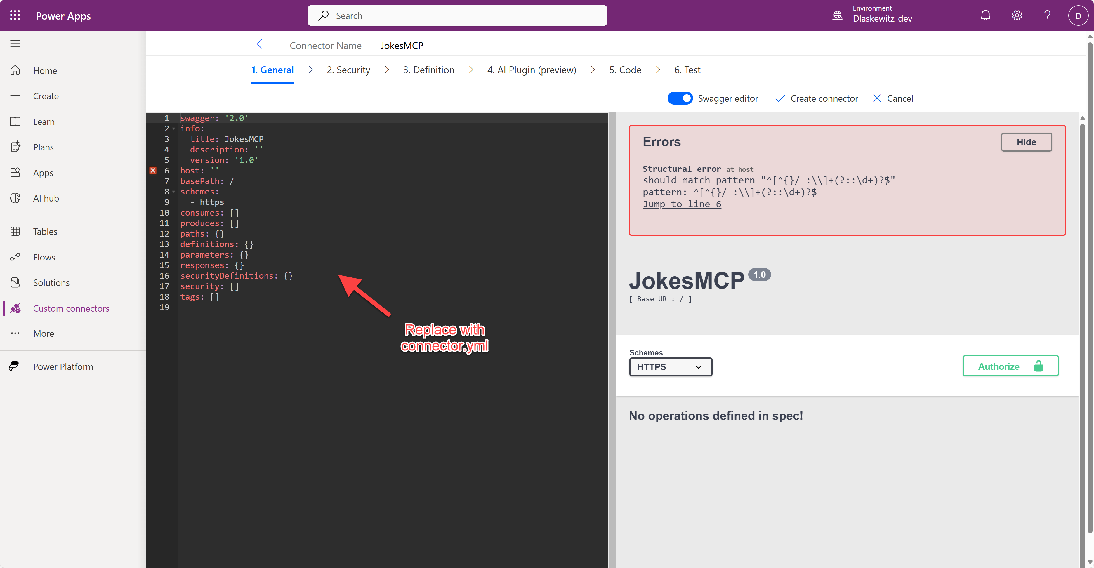Open AI hub from sidebar
Screen dimensions: 1094x568
(46, 198)
